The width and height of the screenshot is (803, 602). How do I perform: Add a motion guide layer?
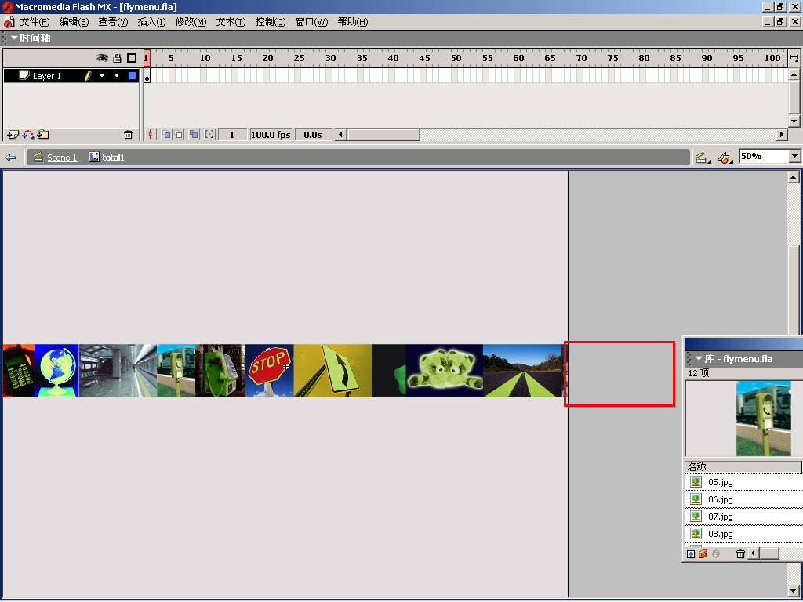click(28, 135)
